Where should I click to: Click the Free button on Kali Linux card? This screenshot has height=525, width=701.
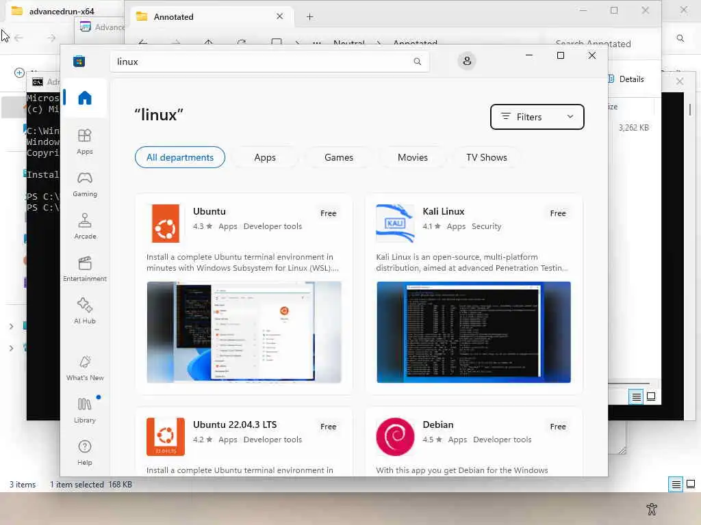pyautogui.click(x=558, y=213)
